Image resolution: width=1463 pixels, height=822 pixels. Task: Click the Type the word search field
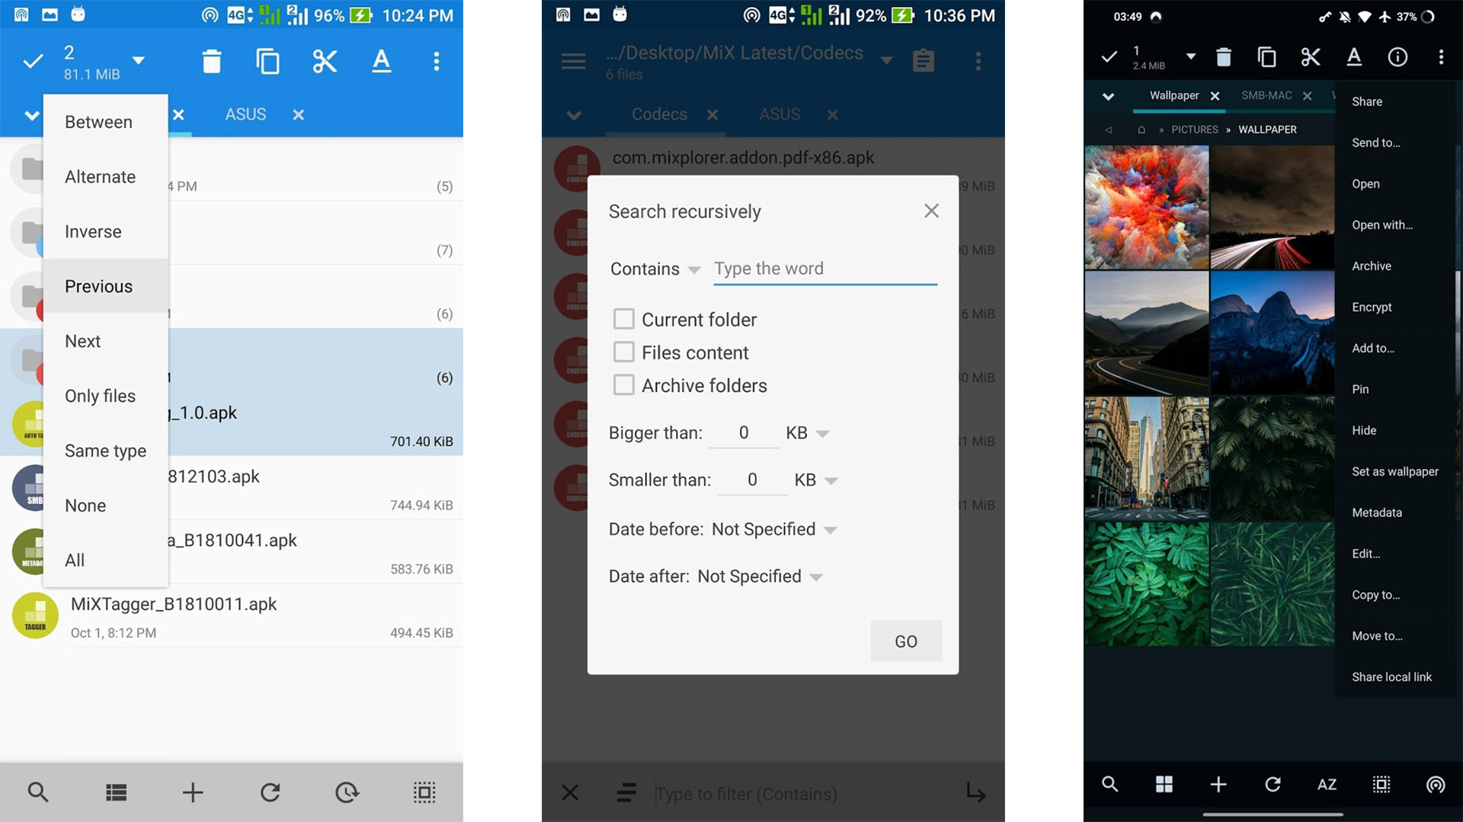click(824, 269)
